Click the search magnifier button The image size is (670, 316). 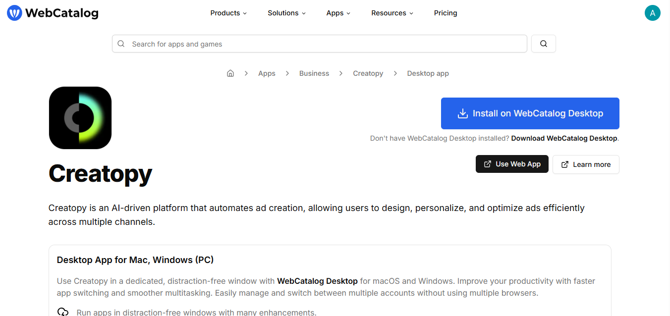(x=544, y=44)
